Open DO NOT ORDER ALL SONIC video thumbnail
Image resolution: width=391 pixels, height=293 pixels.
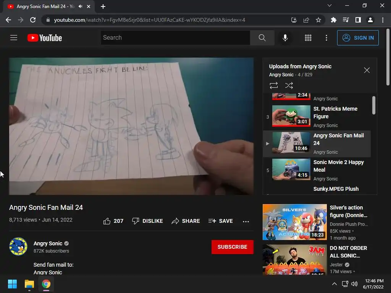click(x=294, y=259)
